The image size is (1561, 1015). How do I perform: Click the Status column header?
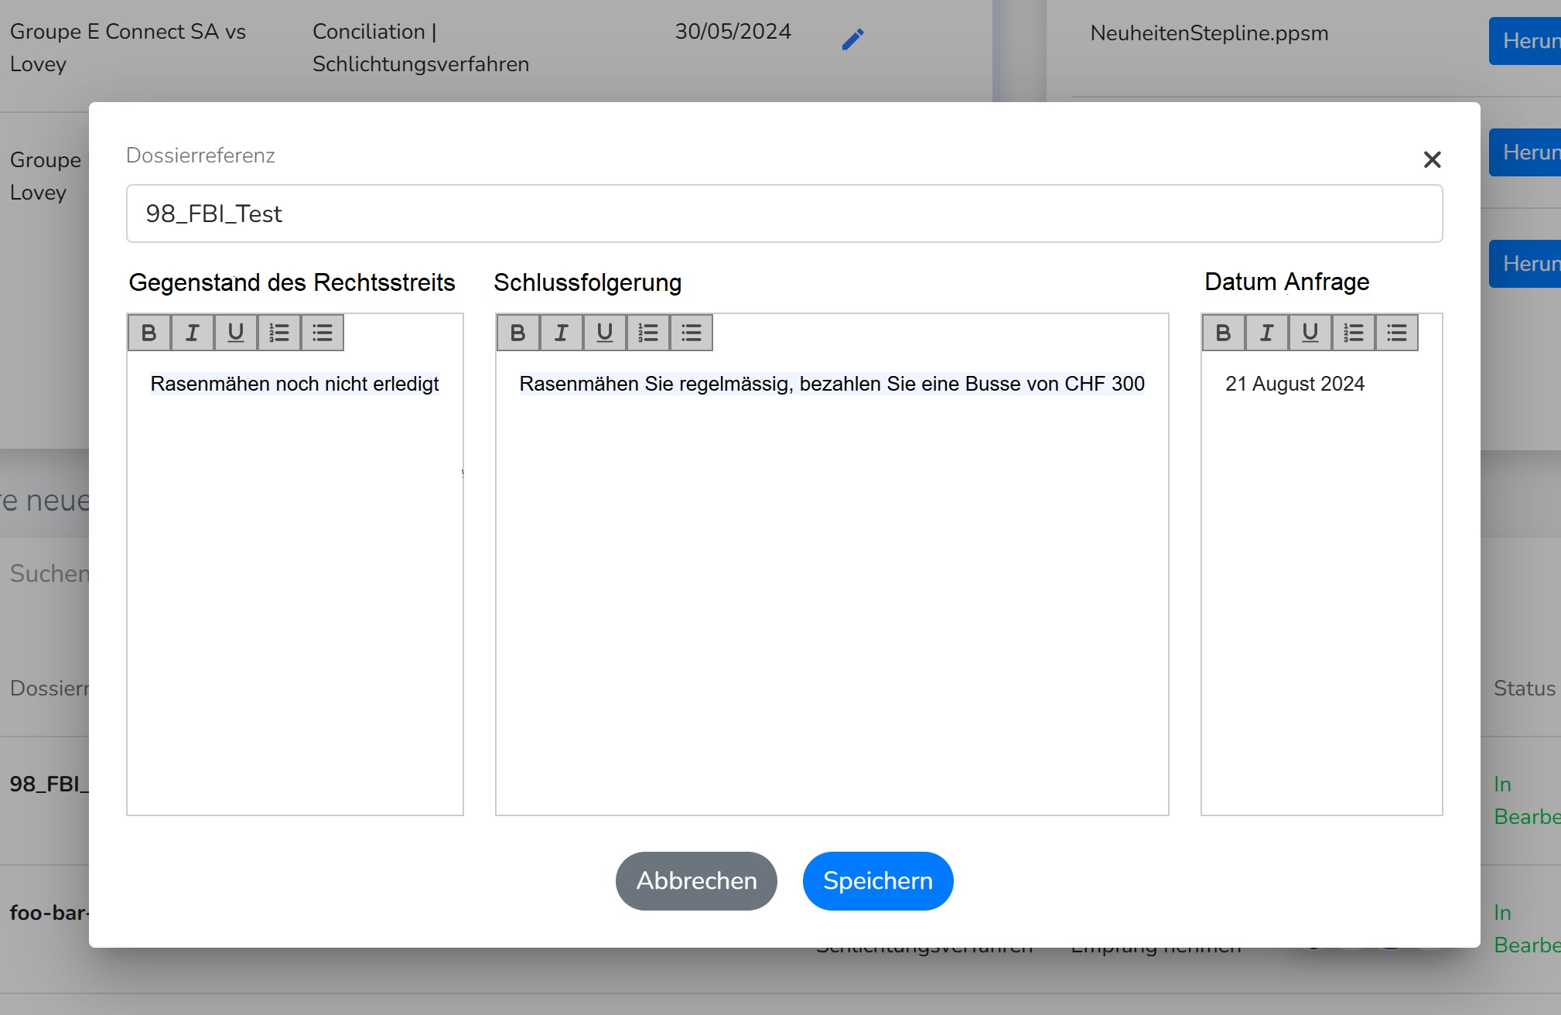(x=1524, y=689)
